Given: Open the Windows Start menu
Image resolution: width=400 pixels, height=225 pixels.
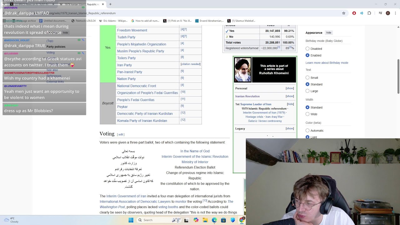Looking at the screenshot, I should pos(131,220).
